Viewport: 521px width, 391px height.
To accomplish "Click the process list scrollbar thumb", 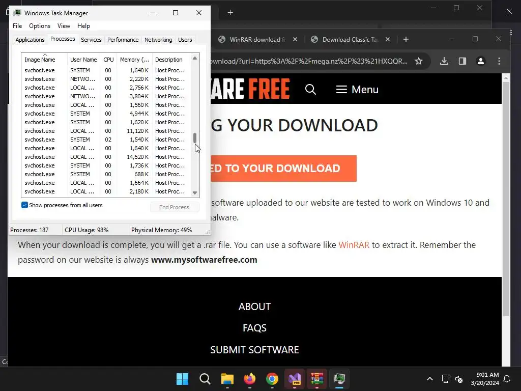I will (x=195, y=138).
